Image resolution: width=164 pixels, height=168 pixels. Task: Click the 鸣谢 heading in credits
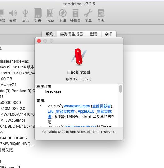point(41,101)
